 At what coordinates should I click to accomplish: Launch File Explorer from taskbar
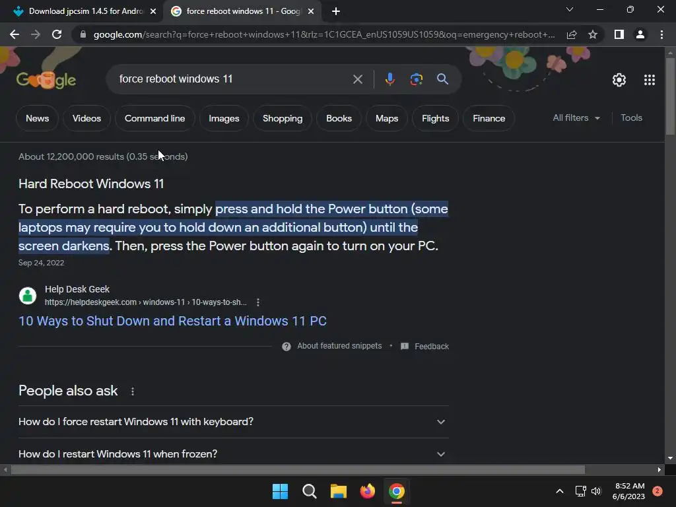click(339, 491)
